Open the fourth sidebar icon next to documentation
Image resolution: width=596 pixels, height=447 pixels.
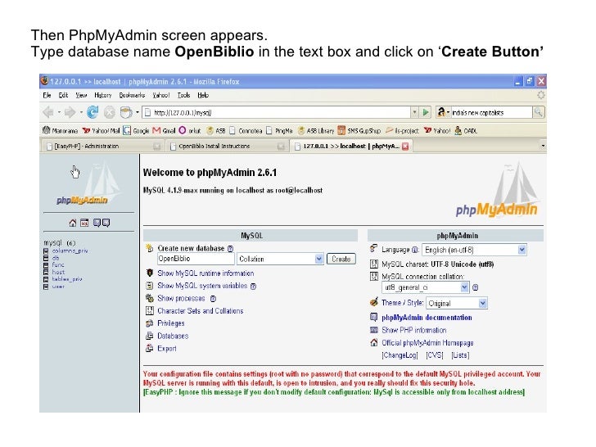(x=106, y=223)
